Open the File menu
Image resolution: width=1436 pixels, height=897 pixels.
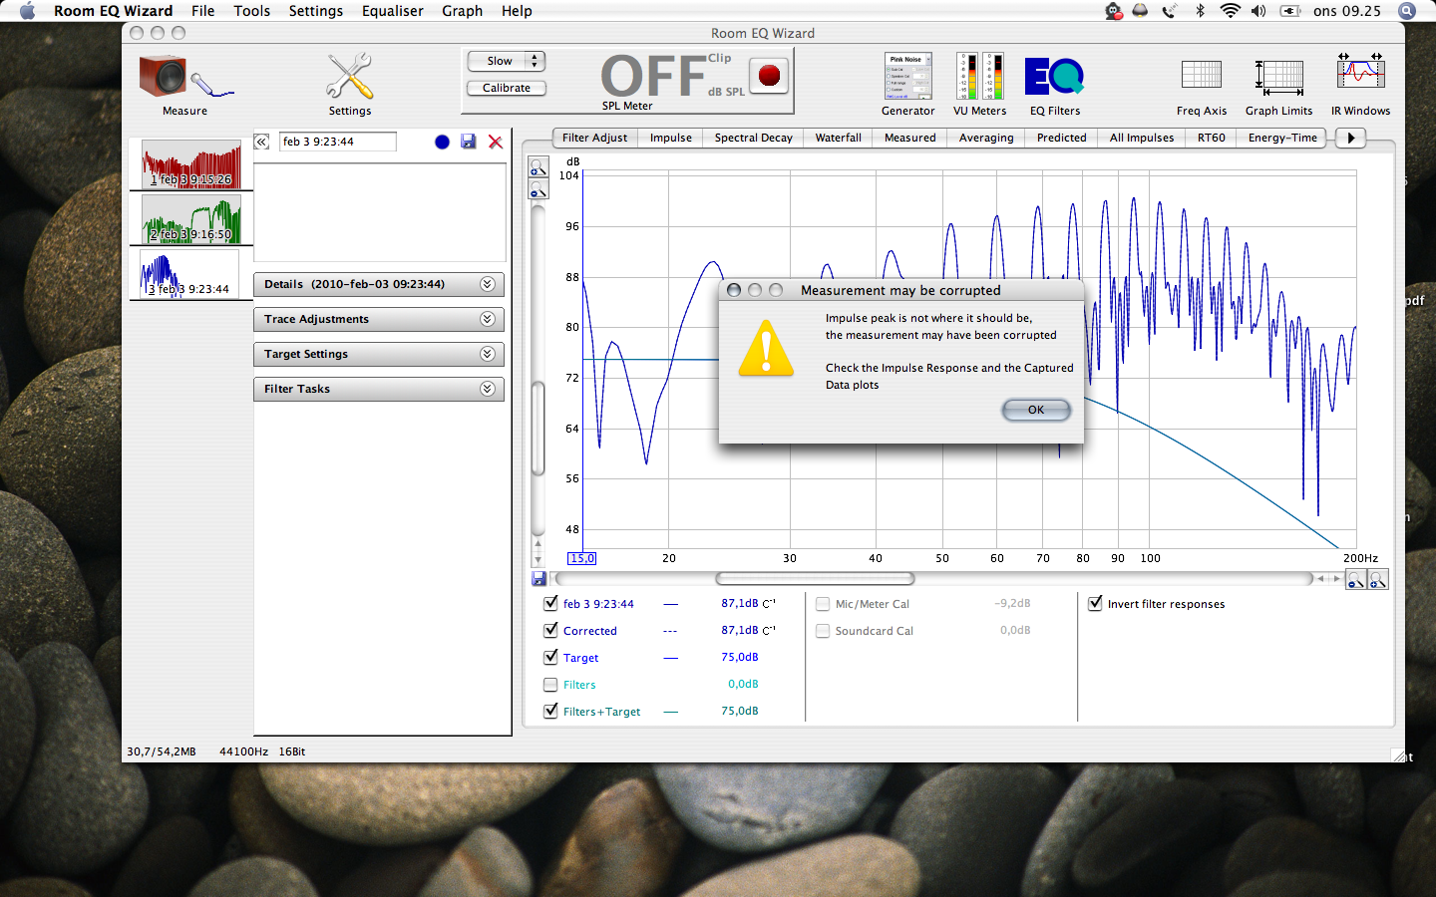(x=202, y=11)
